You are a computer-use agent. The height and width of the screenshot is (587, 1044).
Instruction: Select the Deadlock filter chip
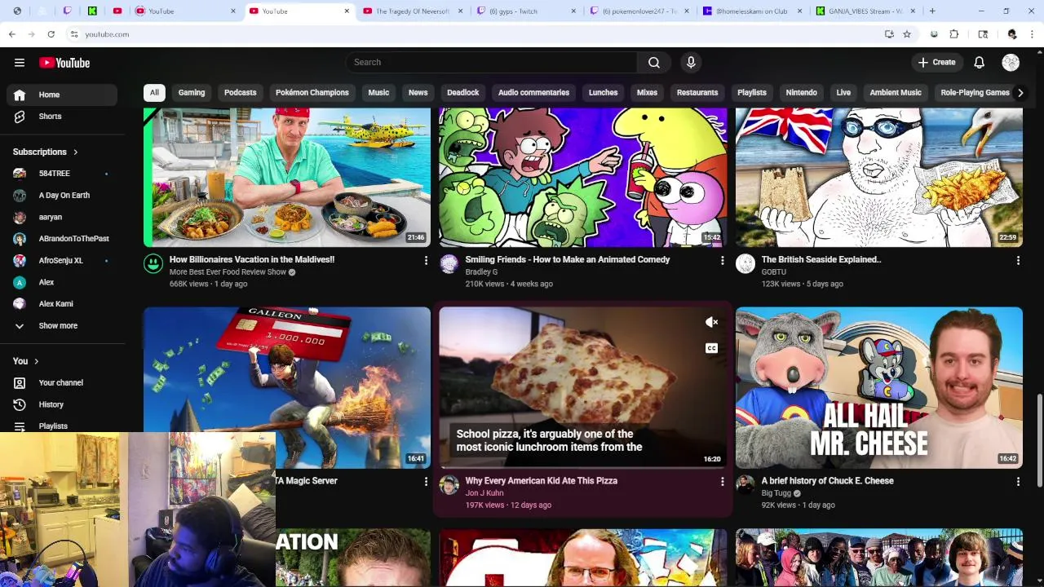(x=463, y=93)
